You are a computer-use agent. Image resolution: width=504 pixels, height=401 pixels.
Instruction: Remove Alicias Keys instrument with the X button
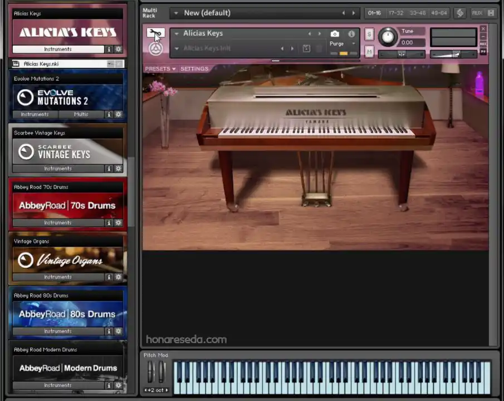pyautogui.click(x=483, y=29)
